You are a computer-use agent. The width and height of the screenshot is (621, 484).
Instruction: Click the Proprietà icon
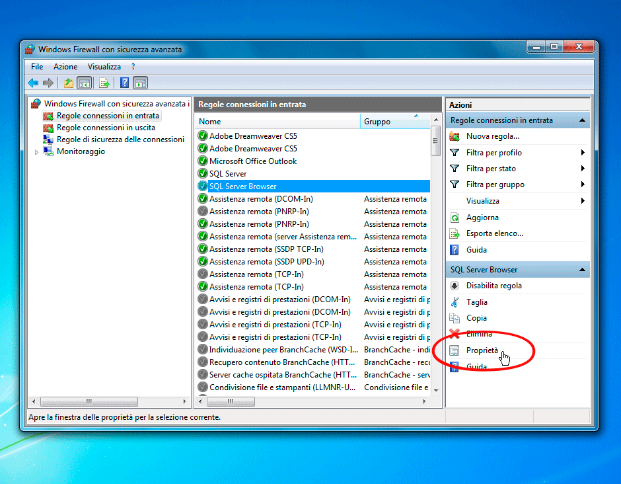pos(455,350)
